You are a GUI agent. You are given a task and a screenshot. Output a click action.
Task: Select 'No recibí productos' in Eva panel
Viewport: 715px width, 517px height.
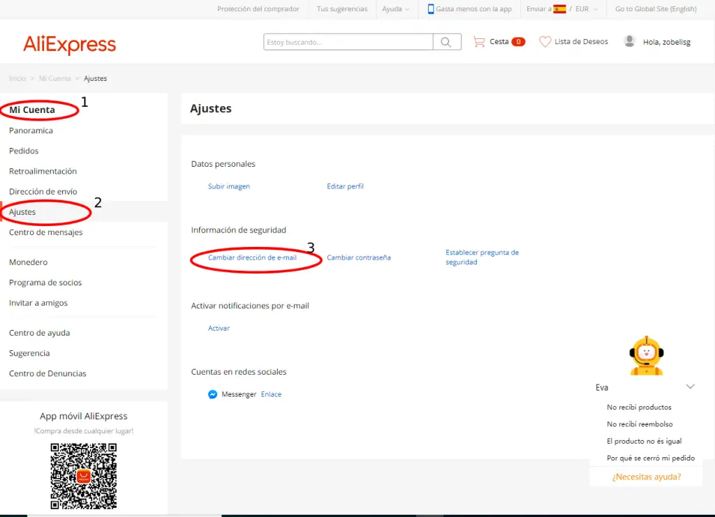pyautogui.click(x=639, y=407)
